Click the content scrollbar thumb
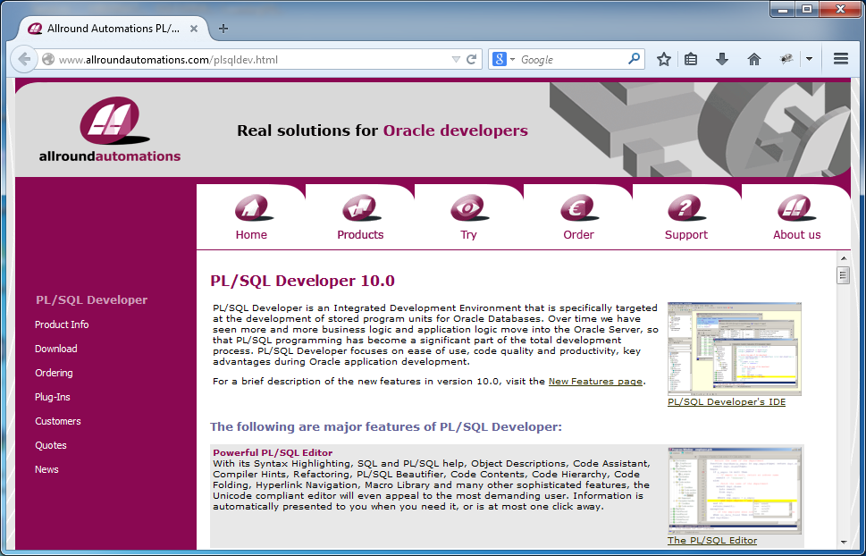 coord(844,274)
